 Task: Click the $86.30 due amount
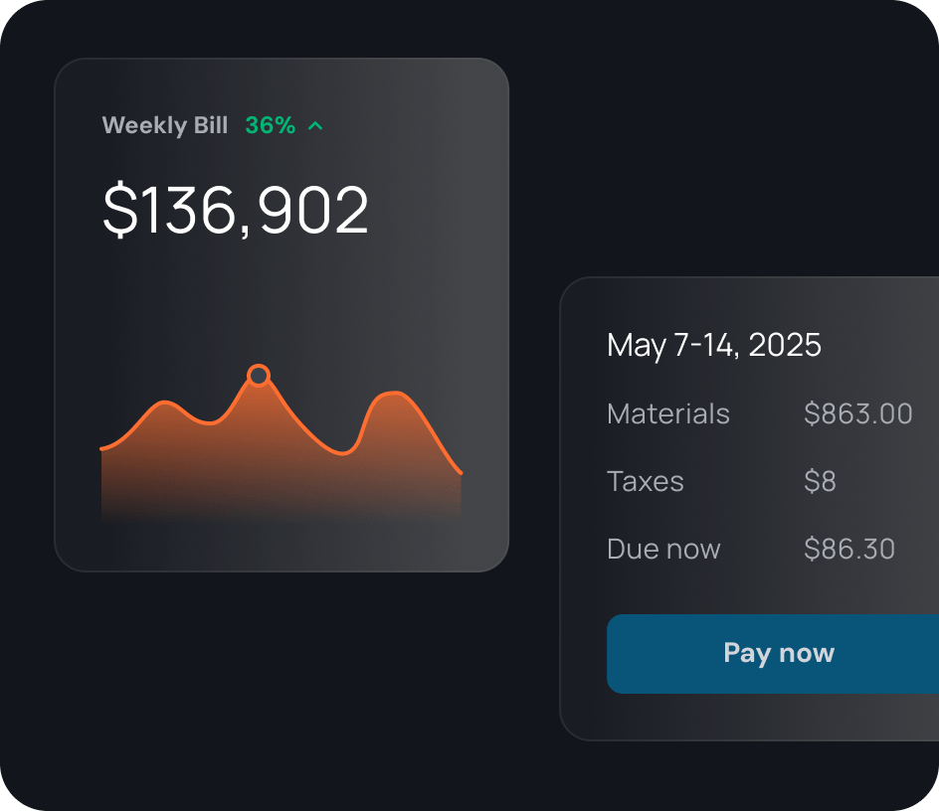849,549
